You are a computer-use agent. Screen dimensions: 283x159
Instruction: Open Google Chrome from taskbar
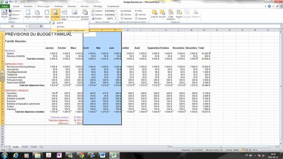click(81, 155)
